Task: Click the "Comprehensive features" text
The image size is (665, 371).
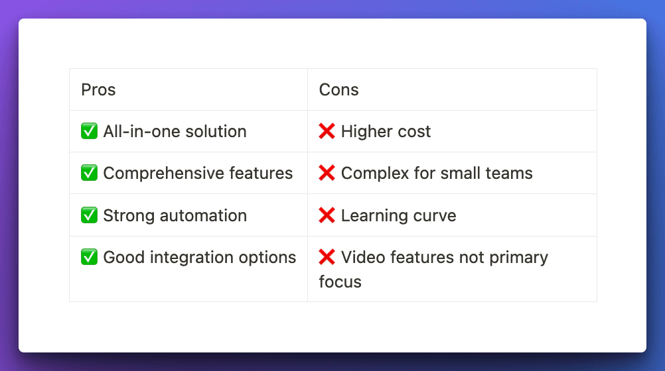Action: coord(198,174)
